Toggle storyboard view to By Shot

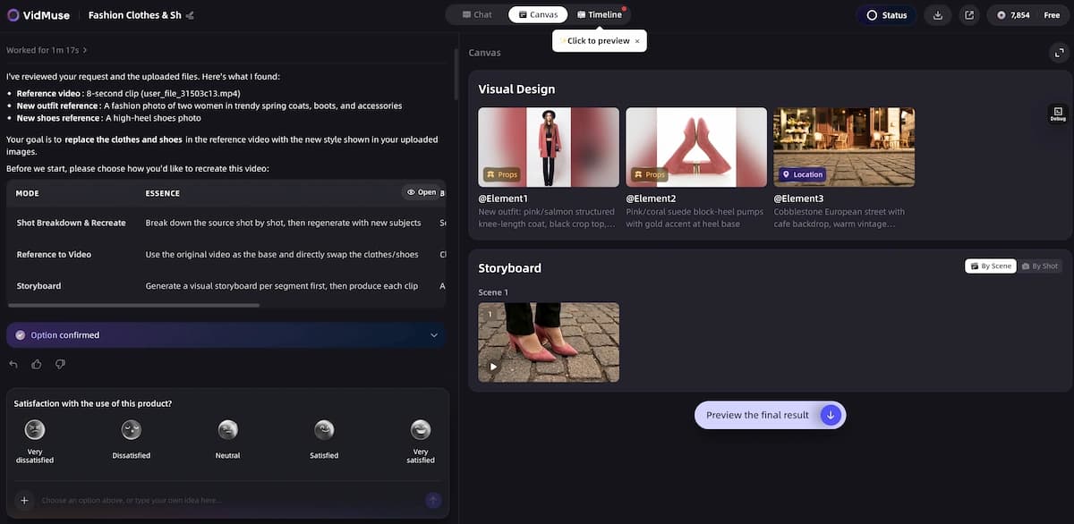point(1039,266)
